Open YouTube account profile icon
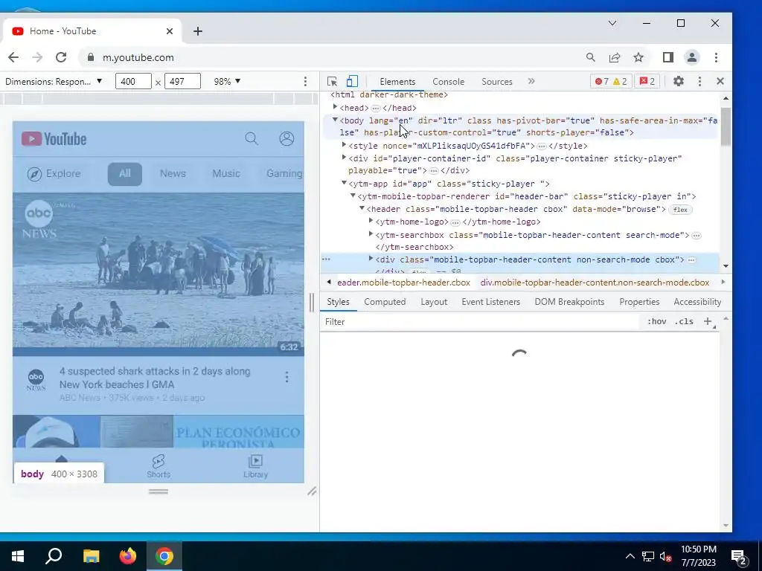The image size is (762, 571). 286,139
